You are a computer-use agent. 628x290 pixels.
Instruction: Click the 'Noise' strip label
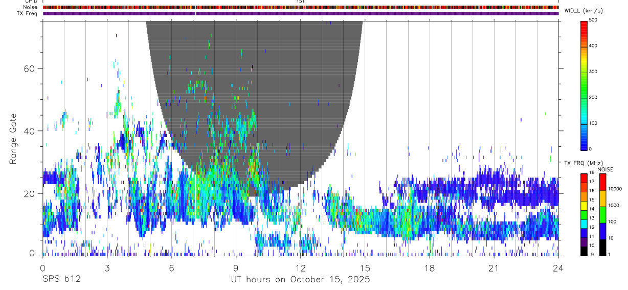[x=30, y=7]
